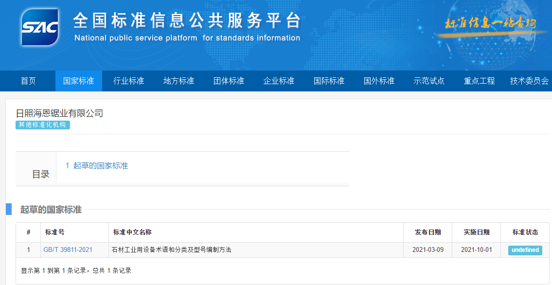Open standard GB/T 39811-2021 link
Image resolution: width=552 pixels, height=285 pixels.
[x=68, y=250]
